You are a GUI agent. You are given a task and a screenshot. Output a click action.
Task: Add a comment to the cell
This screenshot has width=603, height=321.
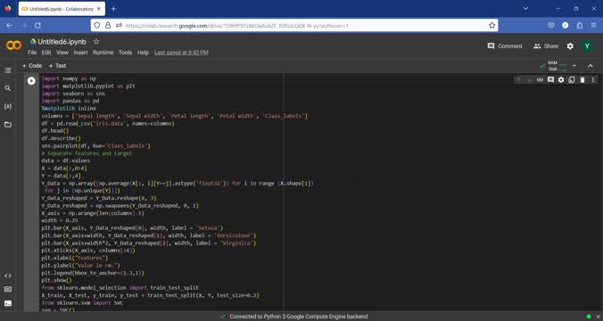pos(550,80)
